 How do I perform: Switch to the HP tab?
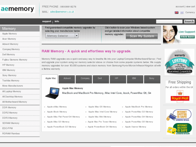click(x=118, y=79)
